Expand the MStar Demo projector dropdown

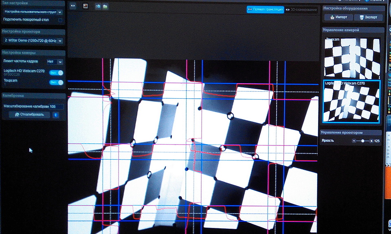[33, 41]
